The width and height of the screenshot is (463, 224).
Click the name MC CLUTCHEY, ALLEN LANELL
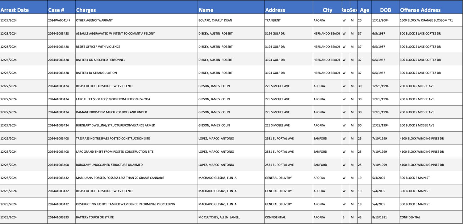click(x=231, y=217)
